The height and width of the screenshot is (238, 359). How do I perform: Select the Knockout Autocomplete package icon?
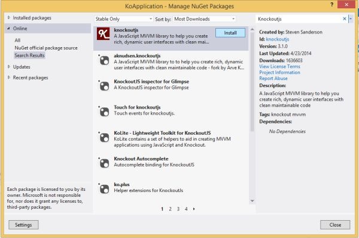click(104, 163)
